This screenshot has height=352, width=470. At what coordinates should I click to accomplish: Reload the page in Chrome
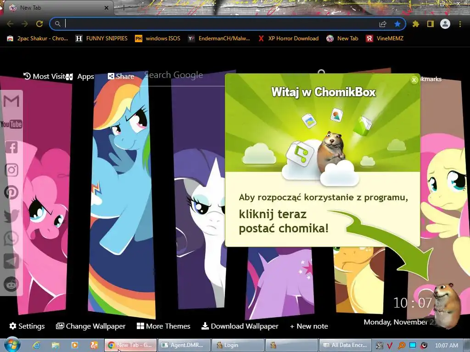39,24
